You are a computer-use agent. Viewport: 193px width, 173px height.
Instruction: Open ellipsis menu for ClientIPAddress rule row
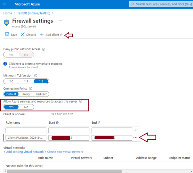click(x=135, y=137)
